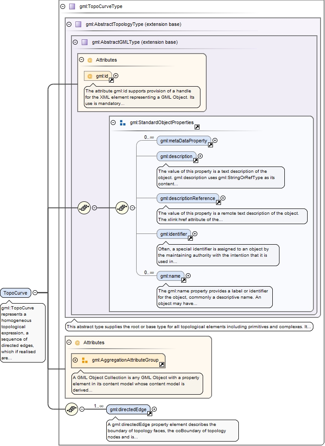Expand gml:AggregationAttributeGroup plus sign
325x446 pixels.
coord(75,360)
